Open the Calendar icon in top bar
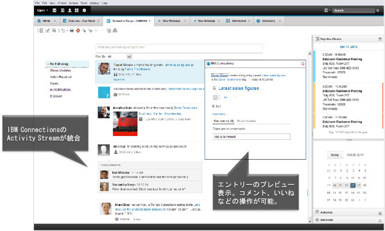 [63, 10]
